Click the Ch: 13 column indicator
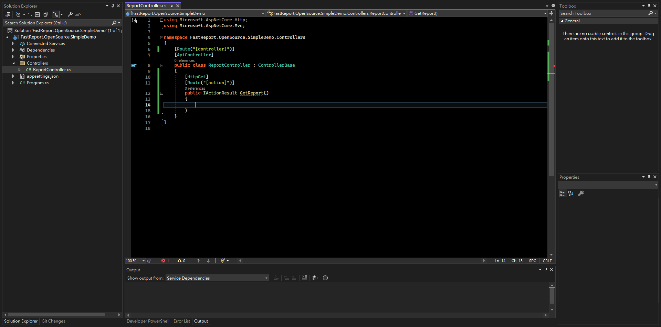This screenshot has width=661, height=327. [x=517, y=261]
